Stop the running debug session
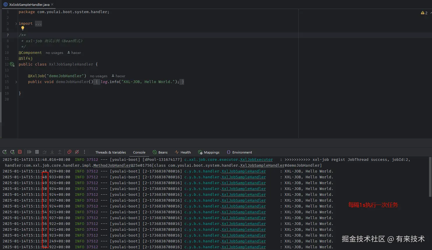Viewport: 432px width, 250px height. tap(20, 152)
